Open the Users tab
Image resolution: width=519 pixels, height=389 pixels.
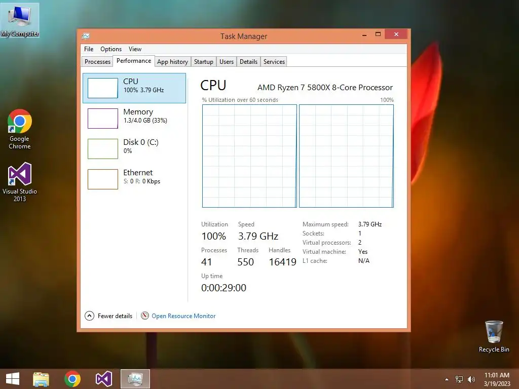tap(227, 61)
